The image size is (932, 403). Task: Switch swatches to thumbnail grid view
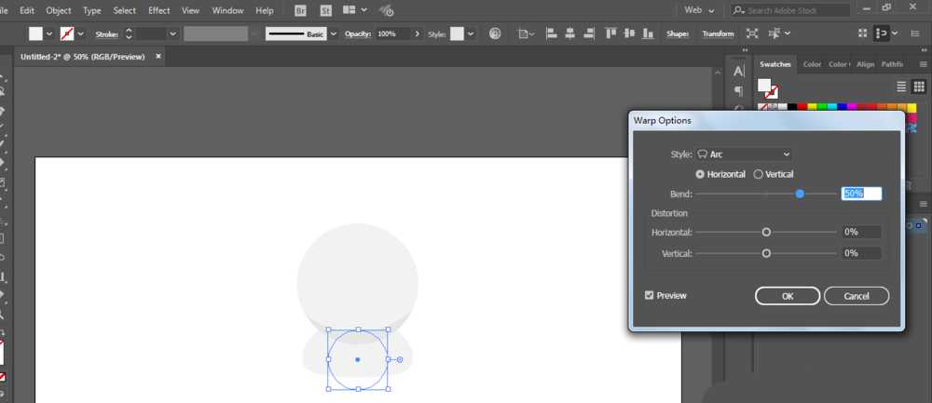pos(919,87)
